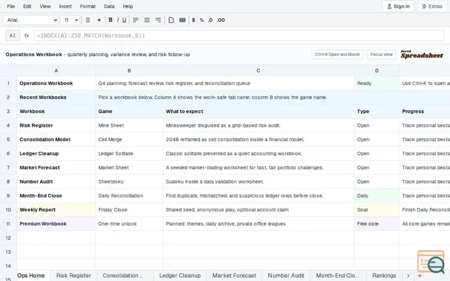Click the 'Free core' type cell
Screen dimensions: 450x281
(376, 224)
